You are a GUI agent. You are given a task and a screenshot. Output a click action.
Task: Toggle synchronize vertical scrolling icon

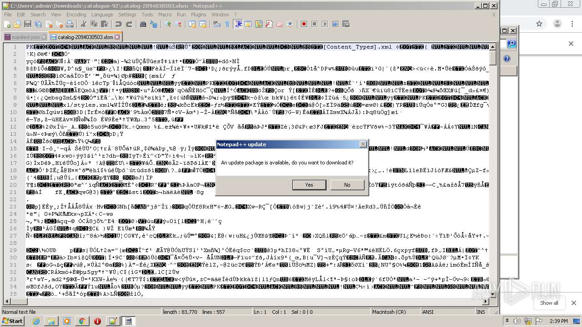click(x=192, y=24)
